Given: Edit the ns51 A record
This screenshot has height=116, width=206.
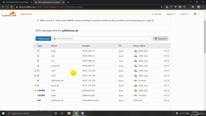Looking at the screenshot, I should point(166,71).
